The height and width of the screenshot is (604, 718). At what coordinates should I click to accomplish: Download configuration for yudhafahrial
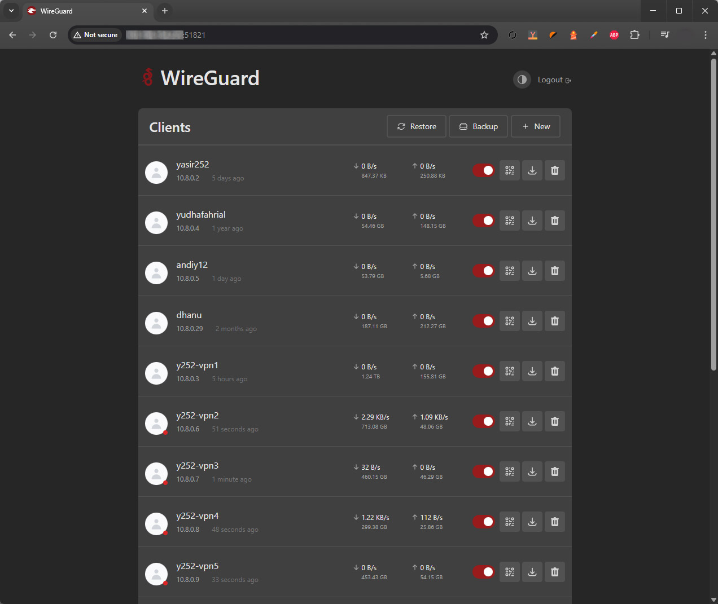[x=532, y=221]
